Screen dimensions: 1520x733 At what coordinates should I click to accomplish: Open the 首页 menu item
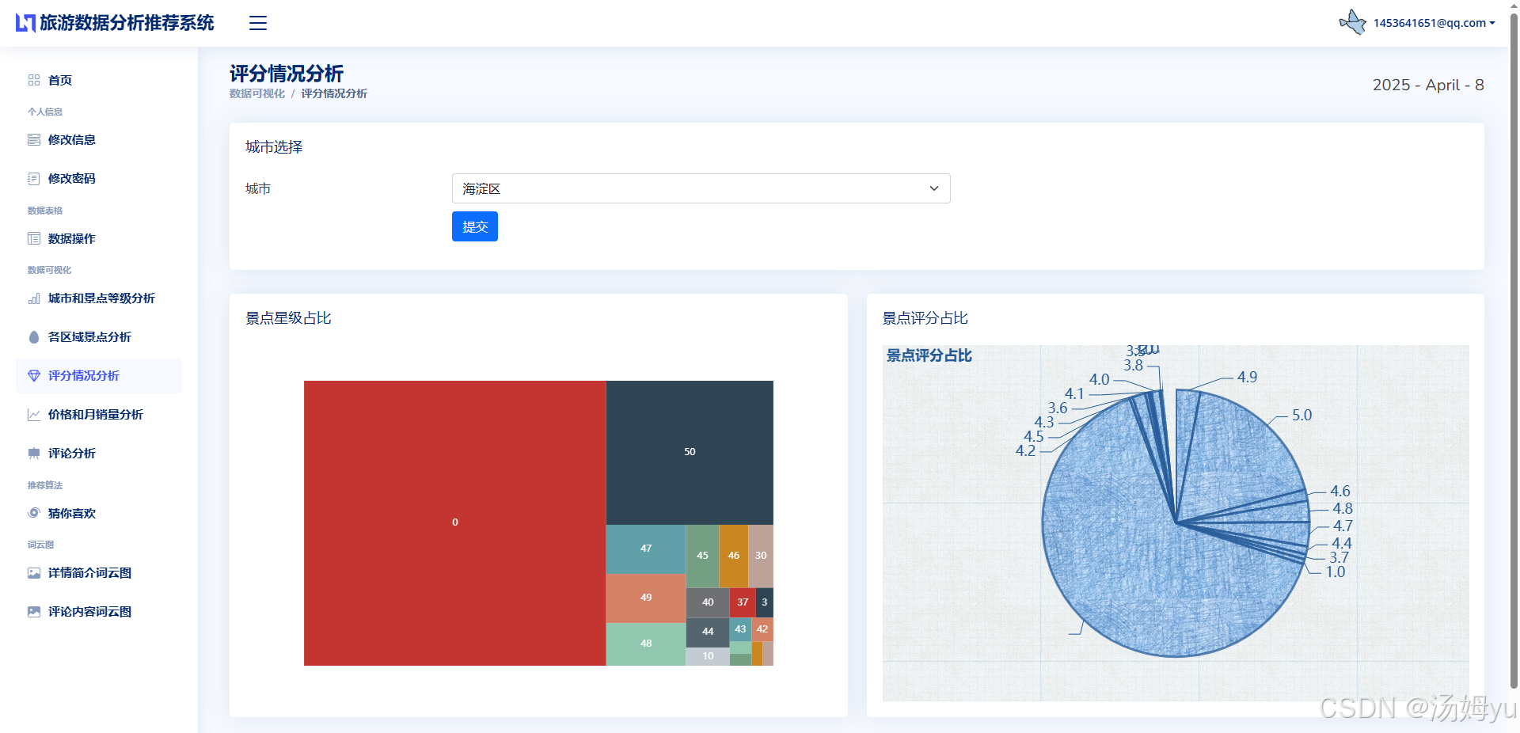(x=99, y=80)
